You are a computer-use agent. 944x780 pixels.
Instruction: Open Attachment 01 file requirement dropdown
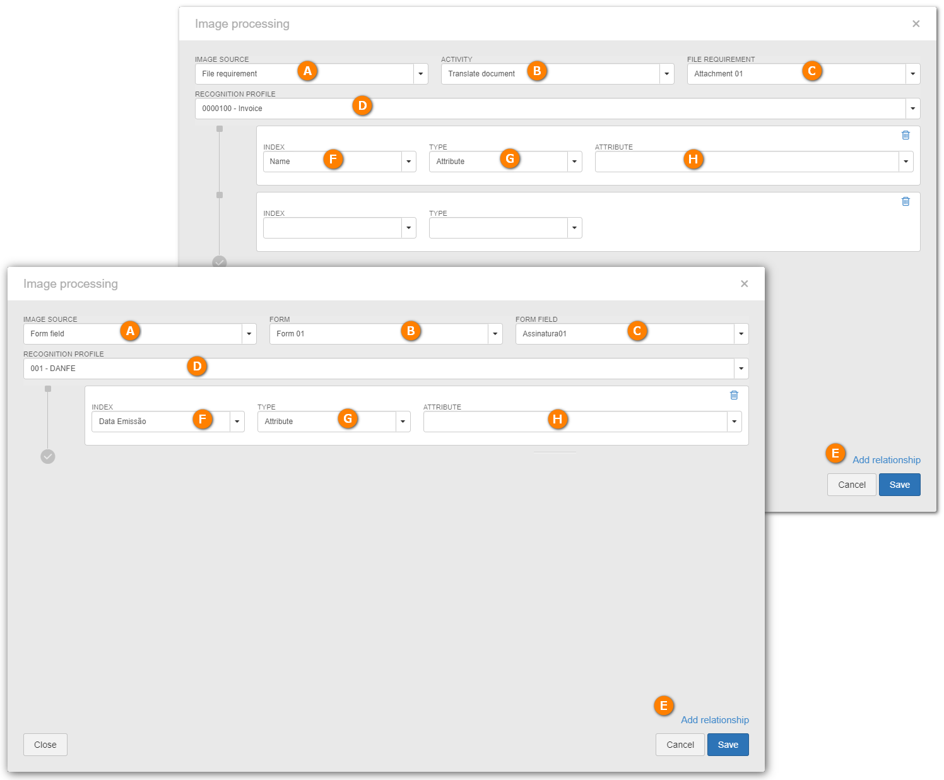pos(912,74)
